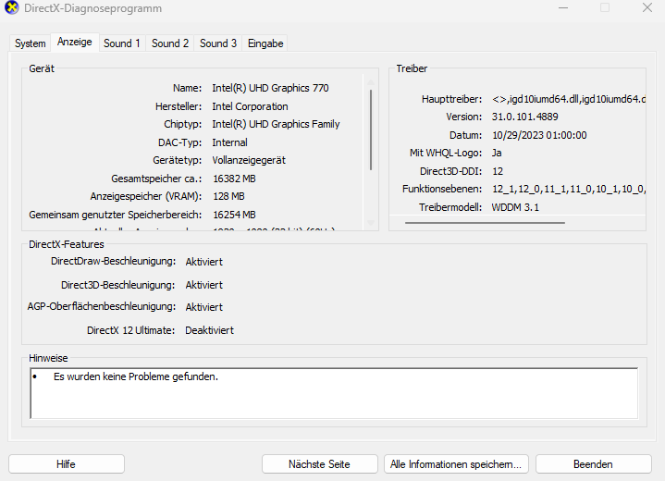The image size is (665, 481).
Task: Click the Gerät panel scroll-down arrow
Action: tap(371, 223)
